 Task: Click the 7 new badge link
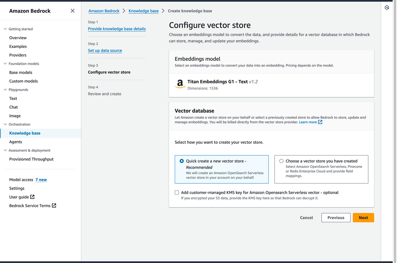click(41, 180)
